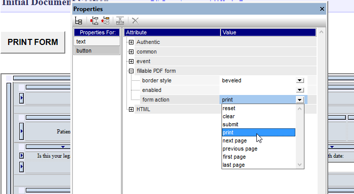Collapse the fillable PDF form group
The width and height of the screenshot is (354, 194).
[x=131, y=71]
